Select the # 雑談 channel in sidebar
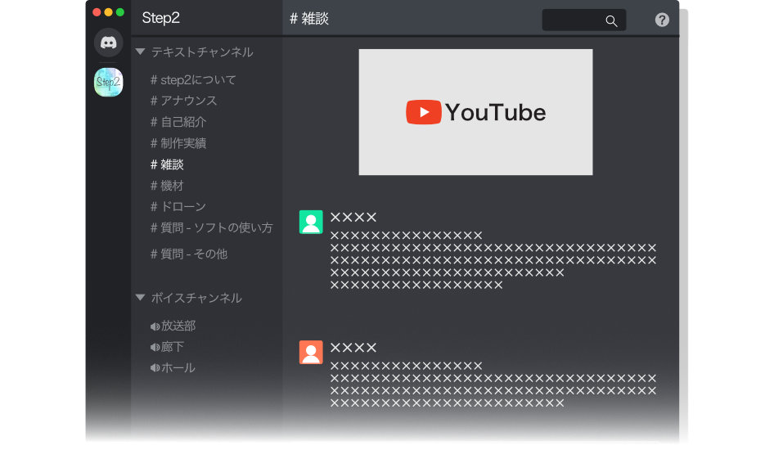 (x=167, y=165)
